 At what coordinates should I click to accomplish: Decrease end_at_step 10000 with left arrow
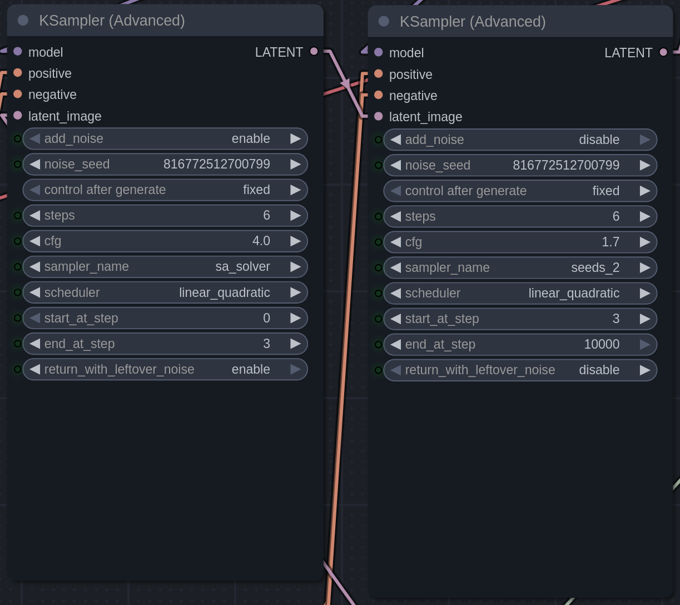click(x=395, y=345)
